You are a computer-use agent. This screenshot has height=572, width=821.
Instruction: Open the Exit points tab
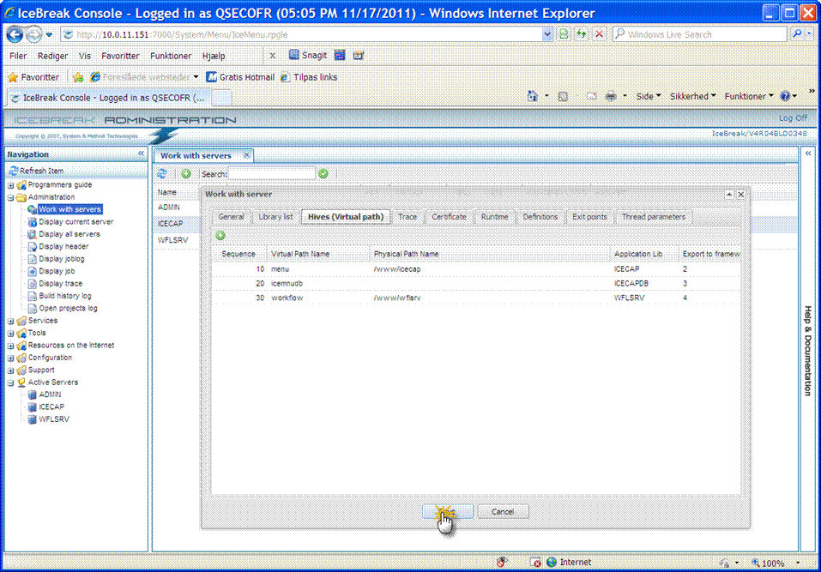589,217
